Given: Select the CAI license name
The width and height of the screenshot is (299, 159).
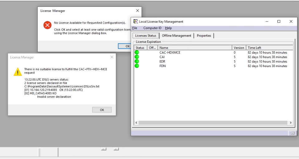Looking at the screenshot, I should [162, 57].
